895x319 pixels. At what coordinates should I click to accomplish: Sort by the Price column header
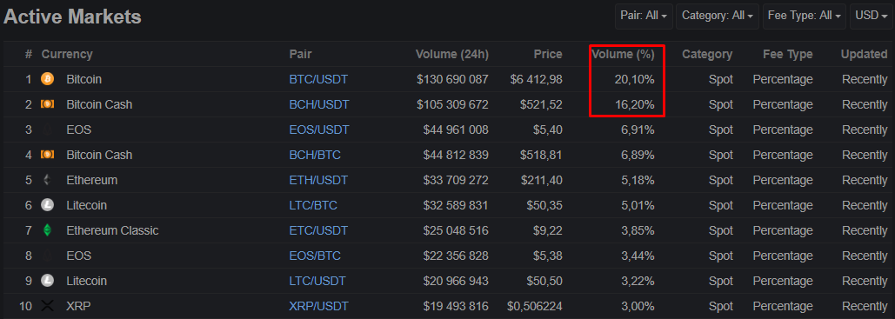[x=548, y=54]
